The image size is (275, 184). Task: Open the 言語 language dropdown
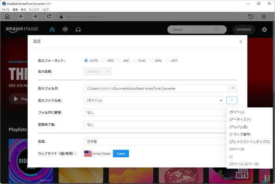coord(155,142)
